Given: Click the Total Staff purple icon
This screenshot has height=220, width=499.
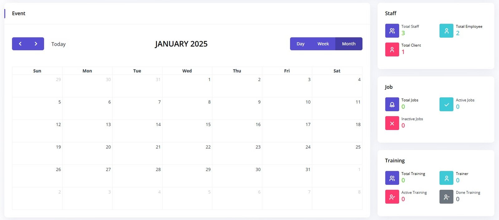Looking at the screenshot, I should click(x=392, y=31).
